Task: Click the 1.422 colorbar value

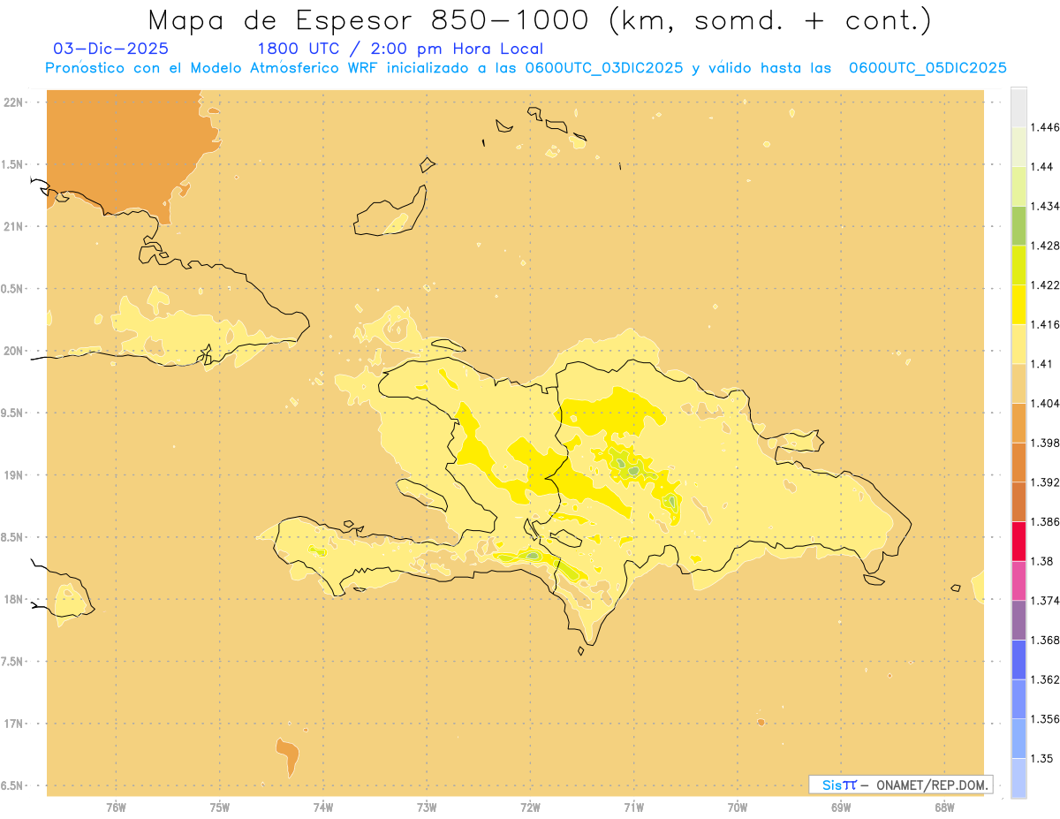Action: click(1046, 284)
